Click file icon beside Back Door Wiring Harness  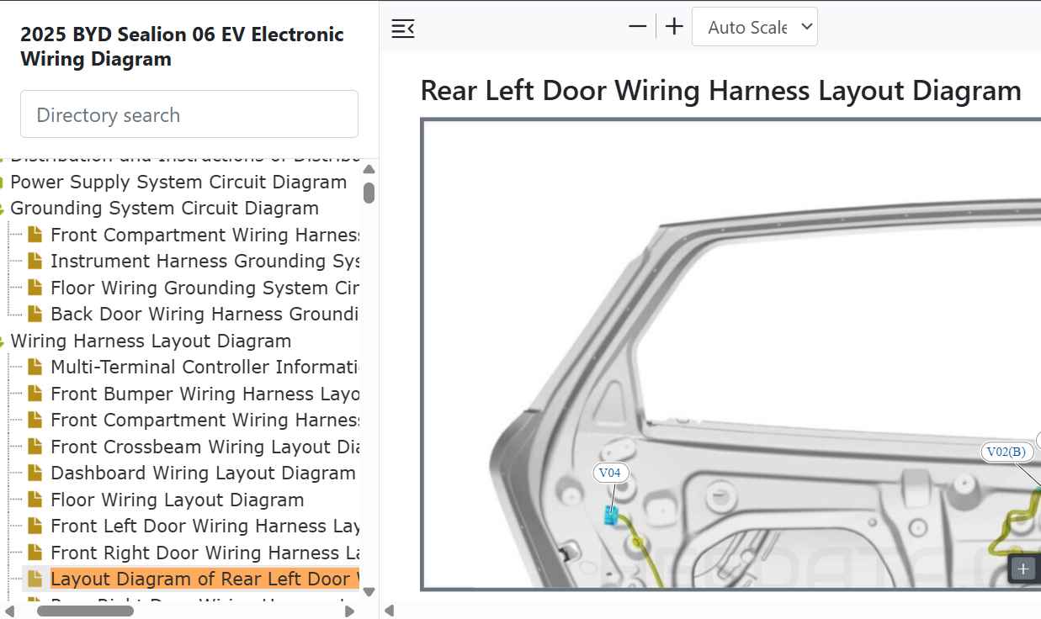click(35, 314)
